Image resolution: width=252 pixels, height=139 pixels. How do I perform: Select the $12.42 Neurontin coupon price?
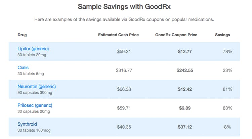pyautogui.click(x=185, y=89)
